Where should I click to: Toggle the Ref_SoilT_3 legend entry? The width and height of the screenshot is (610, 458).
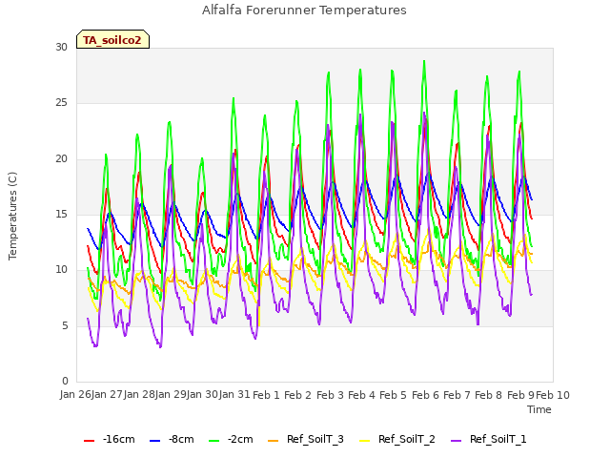pyautogui.click(x=306, y=439)
